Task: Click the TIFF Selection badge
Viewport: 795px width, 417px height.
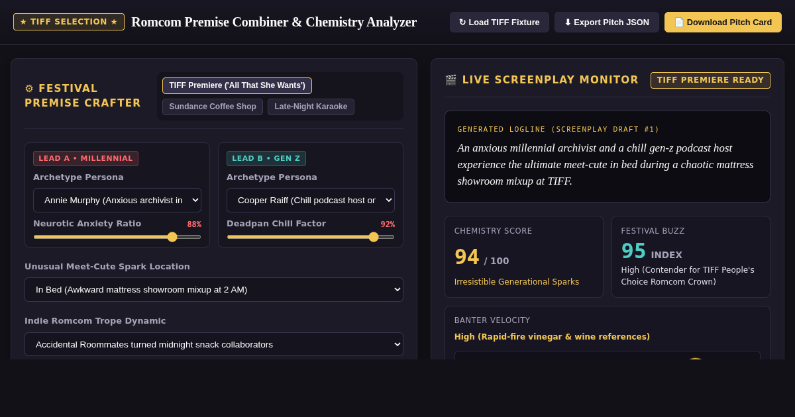Action: (69, 22)
